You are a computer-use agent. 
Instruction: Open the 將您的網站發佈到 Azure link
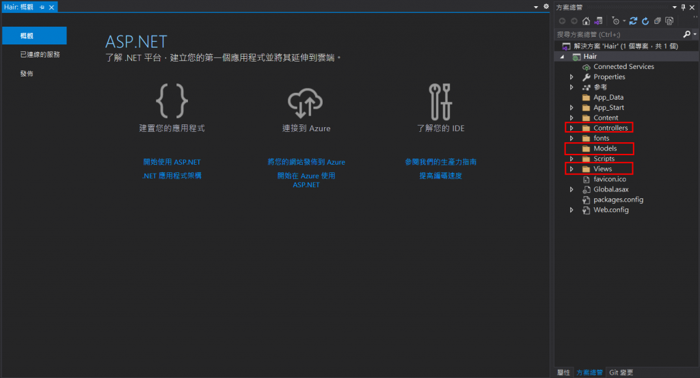tap(306, 162)
